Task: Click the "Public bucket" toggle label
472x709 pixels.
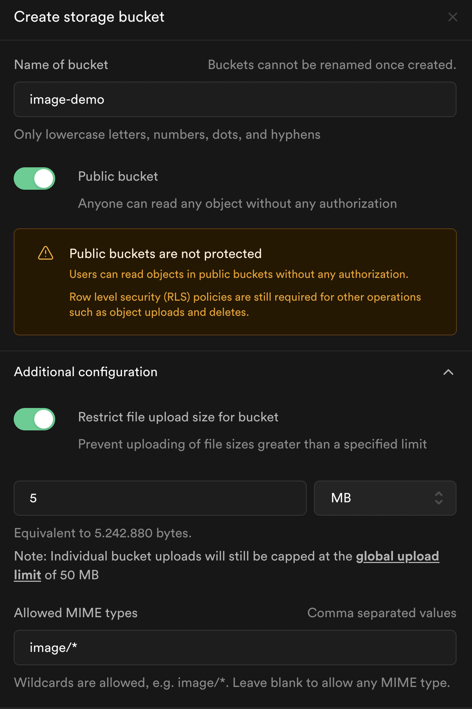Action: click(118, 176)
